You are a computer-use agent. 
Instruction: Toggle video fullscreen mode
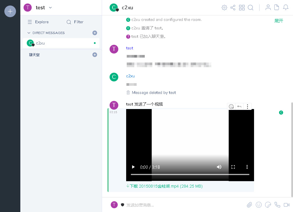[x=233, y=167]
